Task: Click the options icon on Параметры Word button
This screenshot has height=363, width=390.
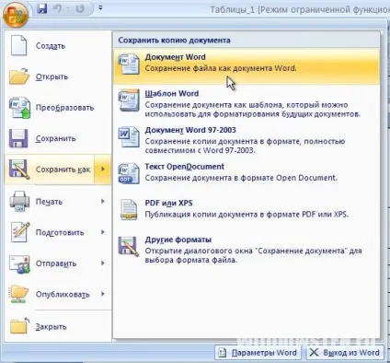Action: tap(223, 353)
